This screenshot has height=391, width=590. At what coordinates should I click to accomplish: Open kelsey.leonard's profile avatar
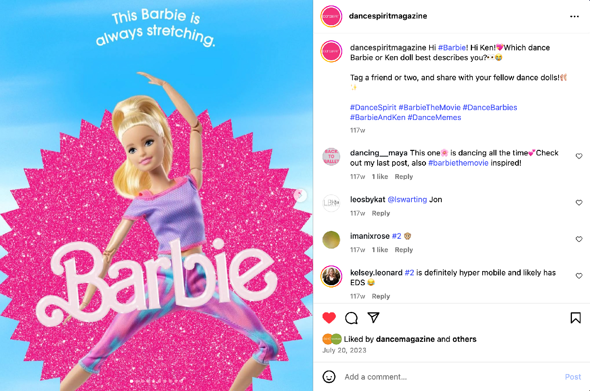331,277
